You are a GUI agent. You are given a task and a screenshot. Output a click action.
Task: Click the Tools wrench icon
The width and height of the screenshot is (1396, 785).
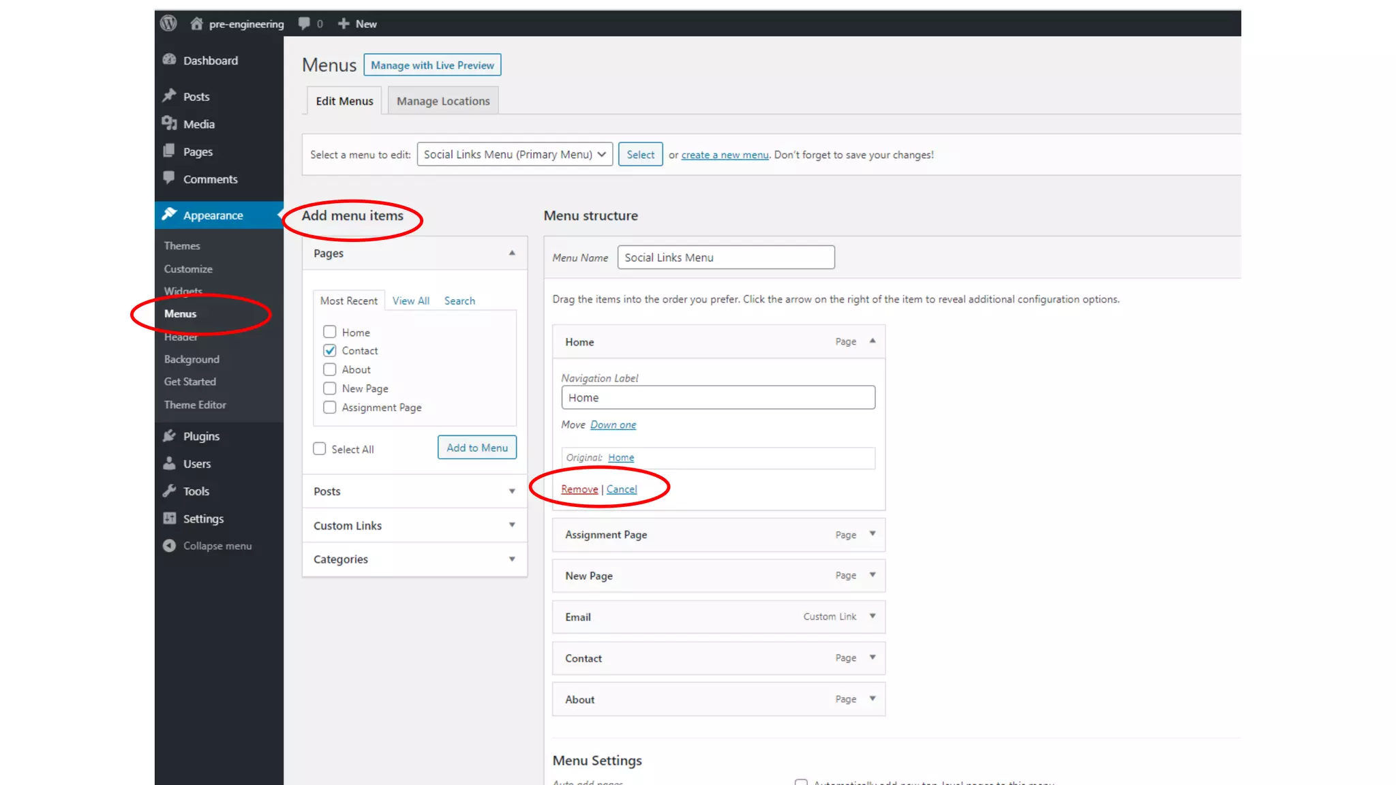(x=170, y=491)
